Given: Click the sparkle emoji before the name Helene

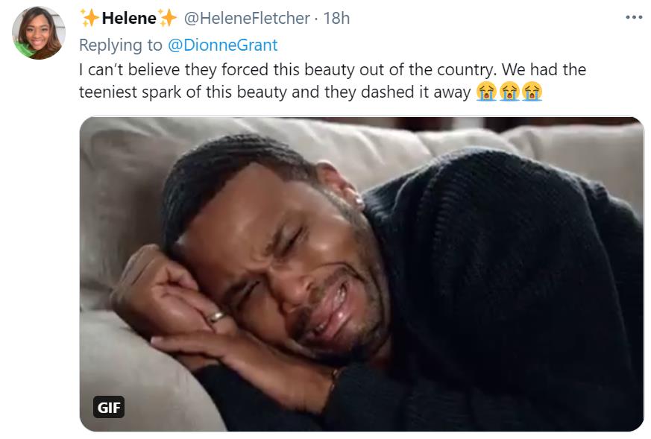Looking at the screenshot, I should 89,18.
